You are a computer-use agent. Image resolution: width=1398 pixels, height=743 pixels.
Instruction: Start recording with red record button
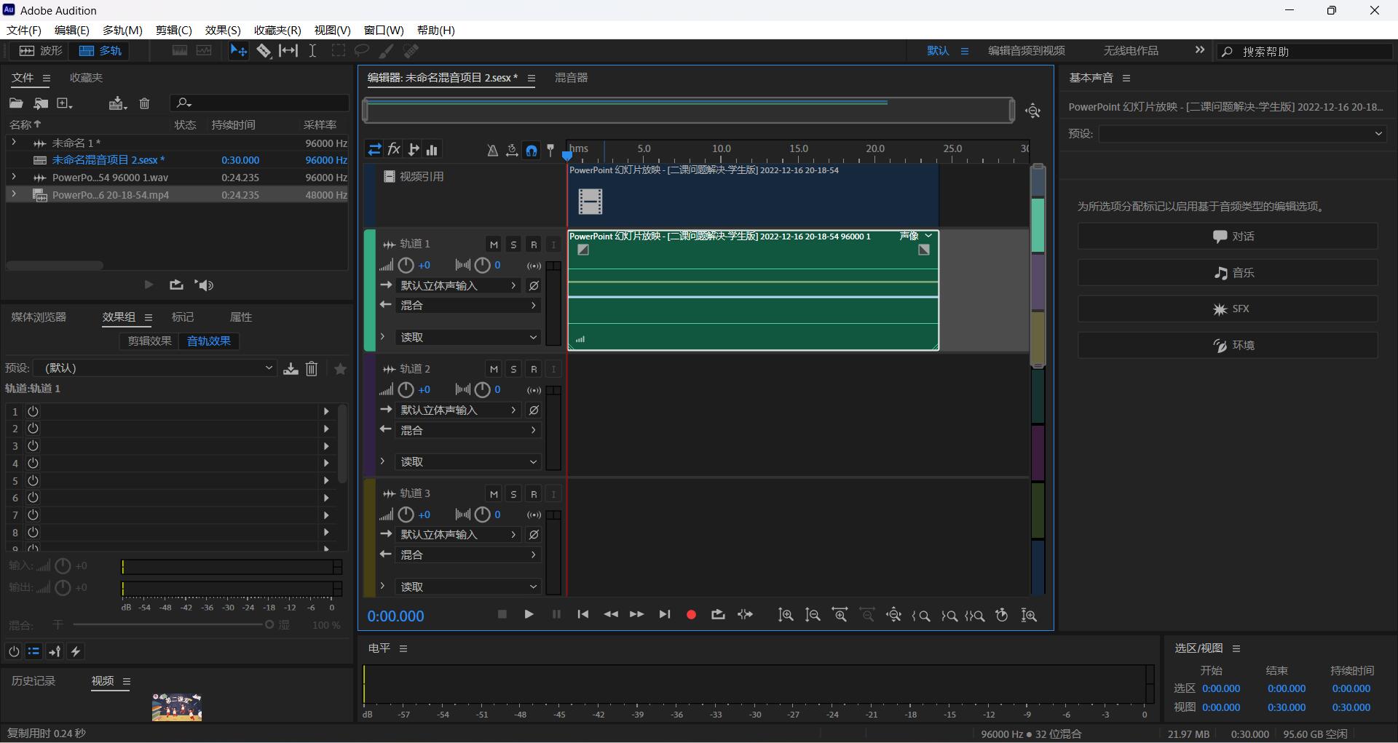click(x=691, y=615)
